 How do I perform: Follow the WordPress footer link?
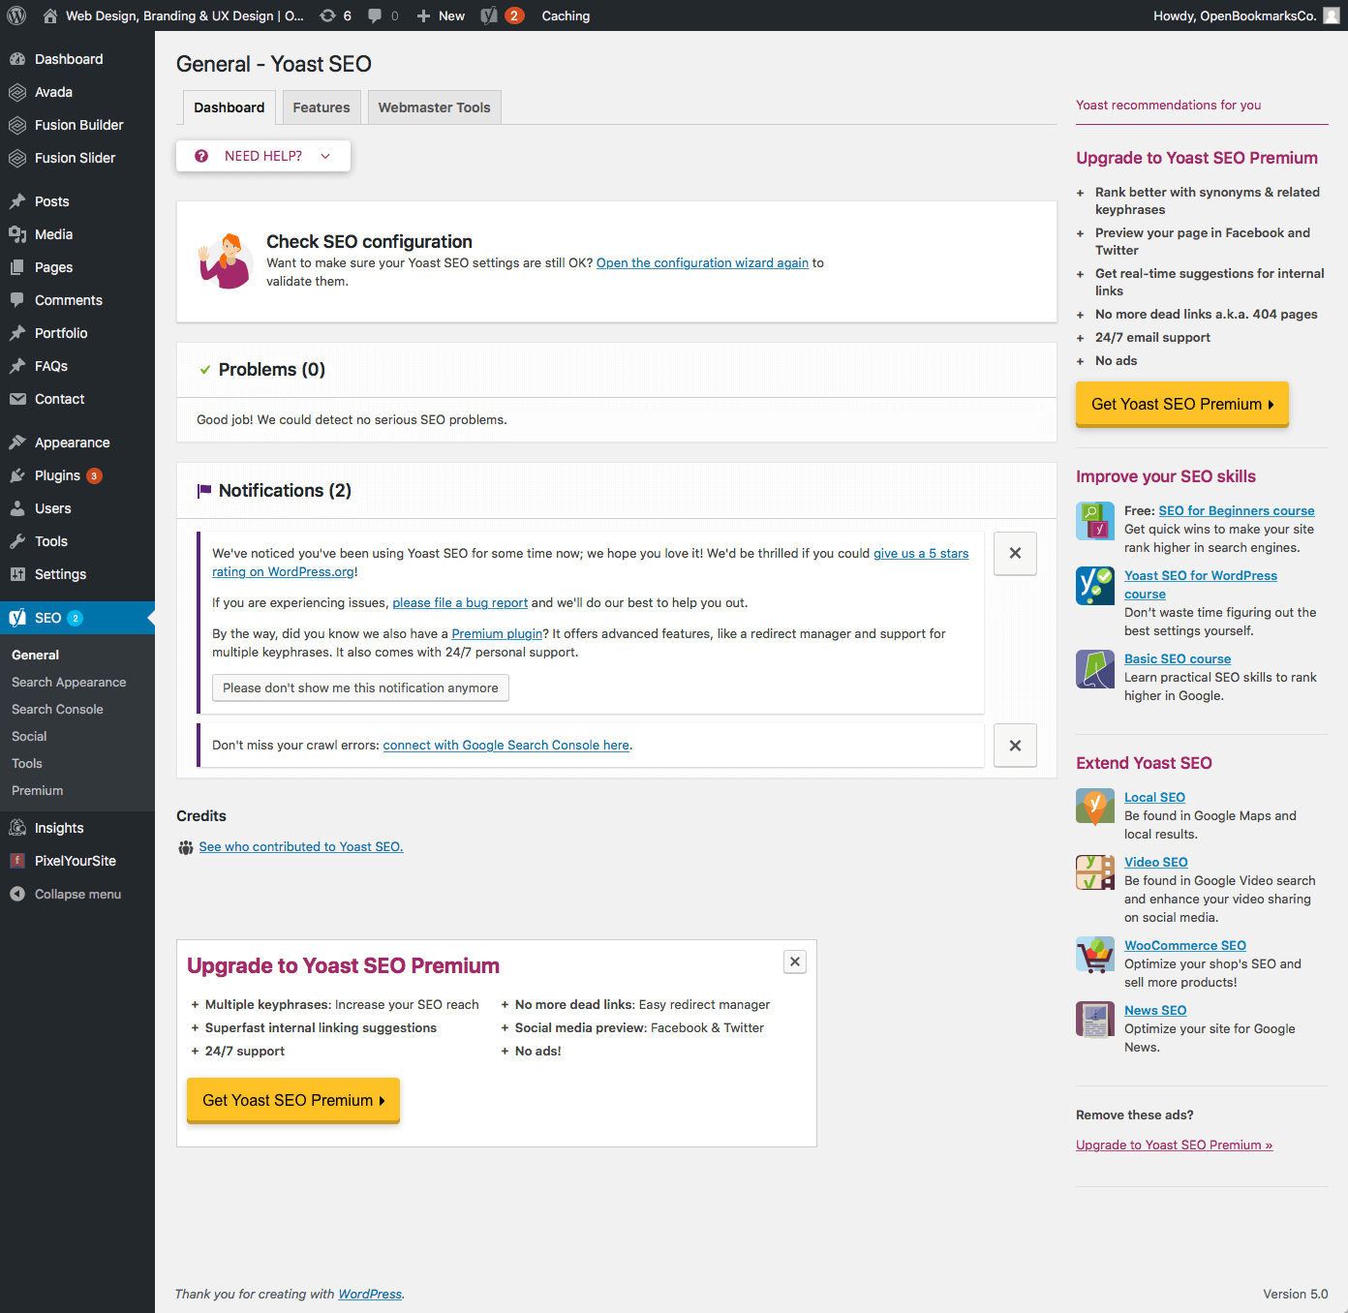click(x=370, y=1294)
